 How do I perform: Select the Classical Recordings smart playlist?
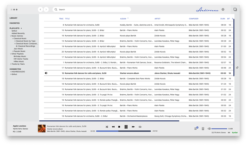tap(26, 46)
